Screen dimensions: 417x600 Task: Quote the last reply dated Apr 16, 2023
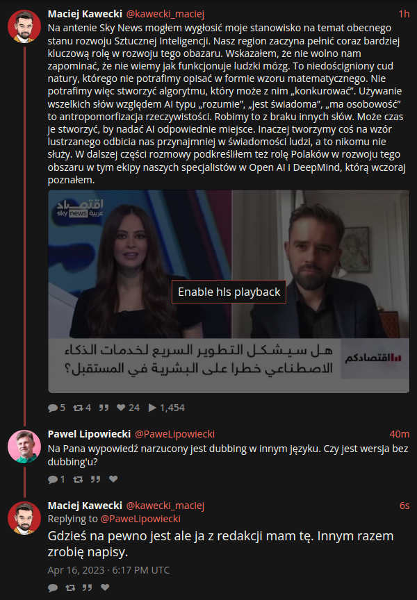88,587
